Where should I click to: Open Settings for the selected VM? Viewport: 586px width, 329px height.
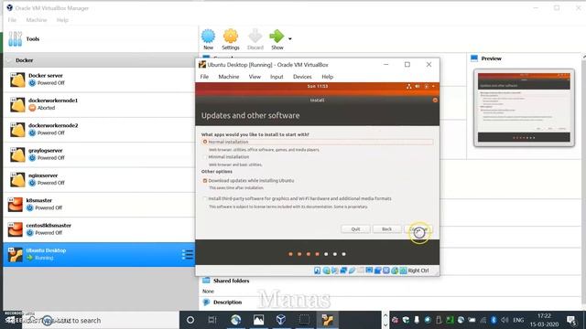[231, 39]
